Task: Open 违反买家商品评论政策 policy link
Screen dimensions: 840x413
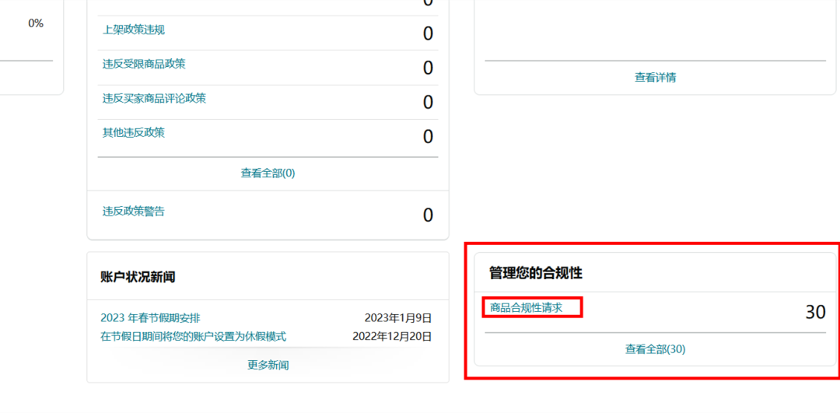Action: pyautogui.click(x=154, y=98)
